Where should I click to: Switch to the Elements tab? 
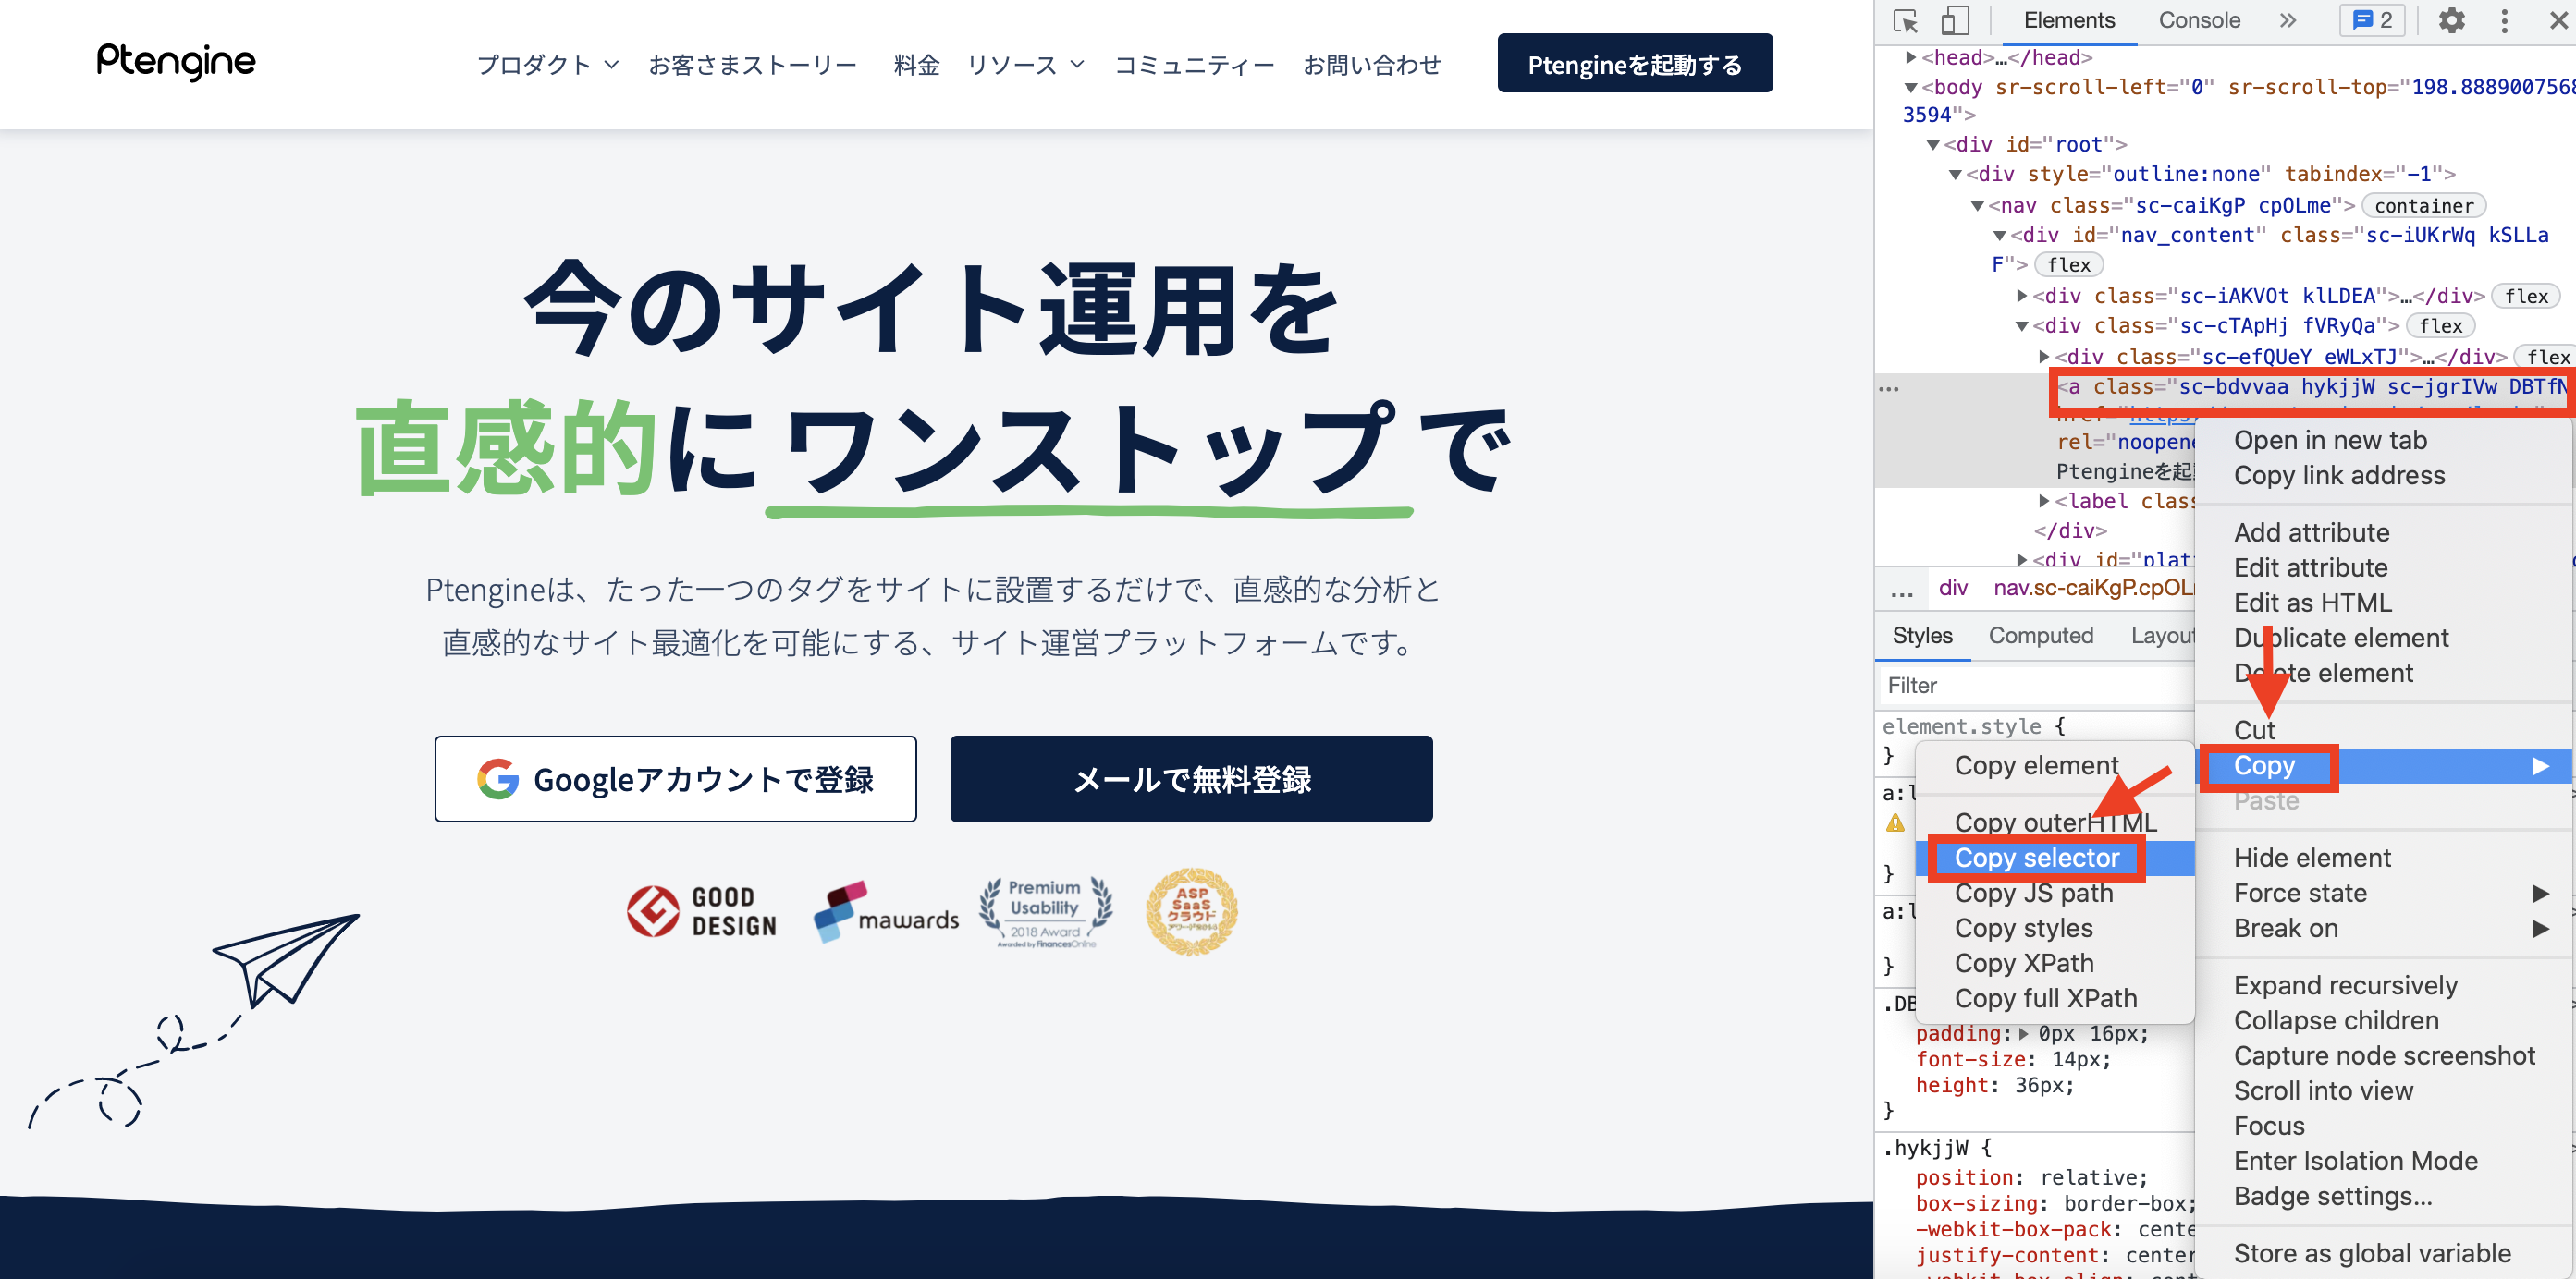click(2069, 21)
